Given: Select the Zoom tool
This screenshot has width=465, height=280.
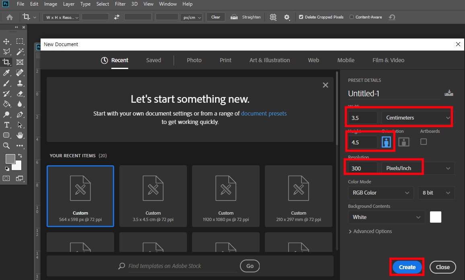Looking at the screenshot, I should 6,146.
